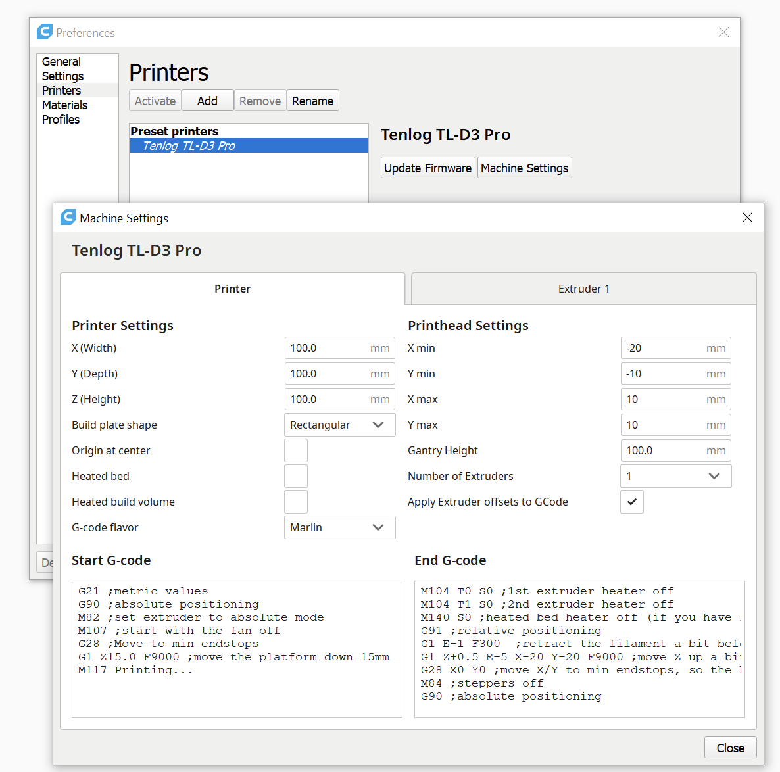Click the 'G28 ;Move to min endstops' line
The image size is (780, 772).
pos(168,644)
